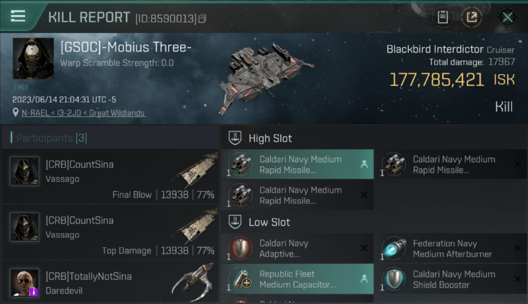
Task: Select Republic Fleet Medium Capacitor module
Action: point(297,279)
